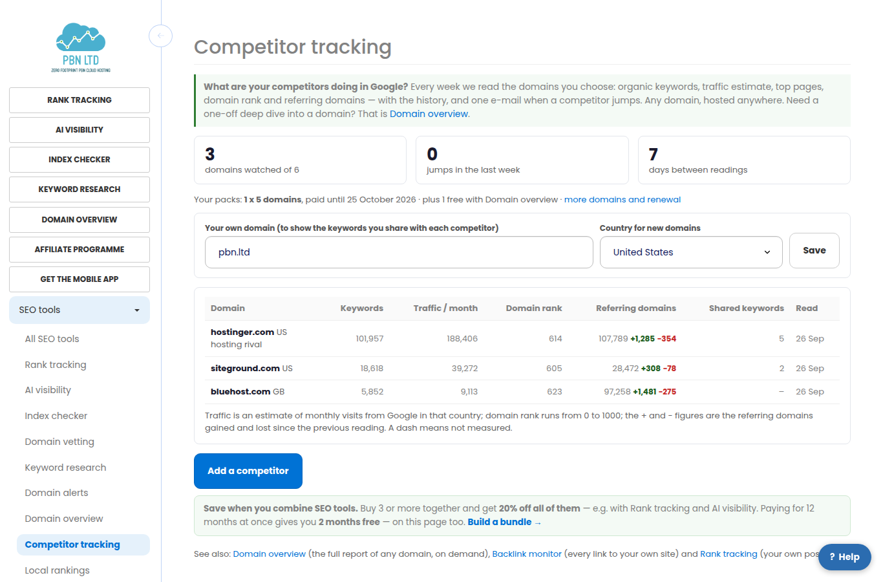
Task: Click the 39,272 traffic value for siteground.com
Action: [465, 369]
